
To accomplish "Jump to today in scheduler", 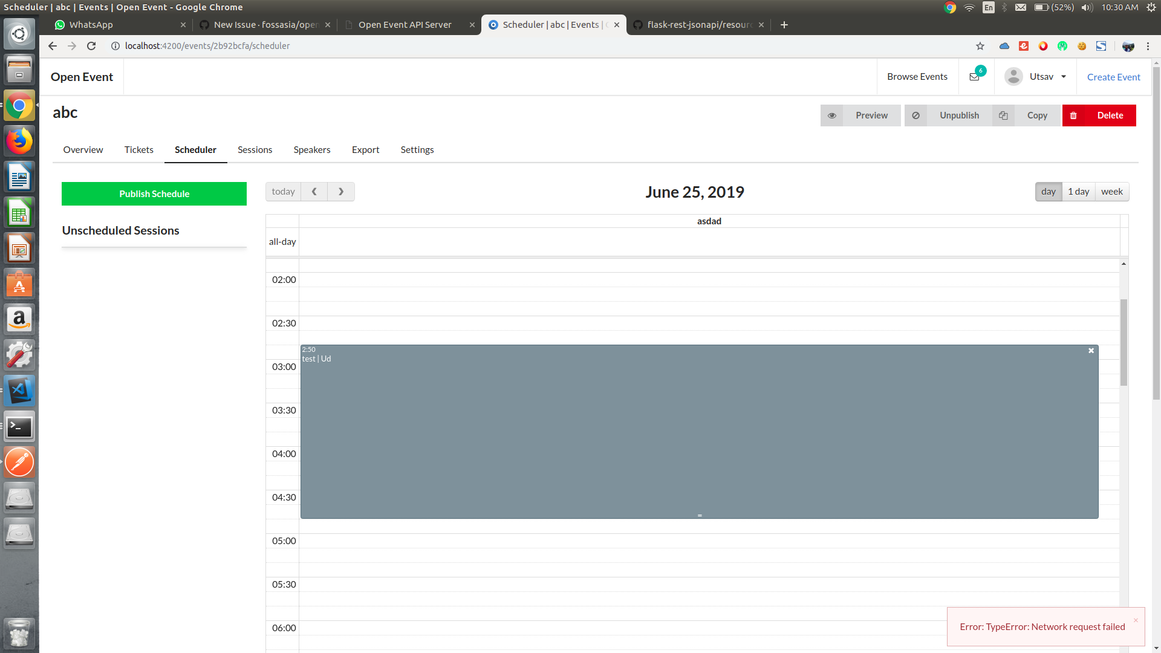I will click(283, 192).
